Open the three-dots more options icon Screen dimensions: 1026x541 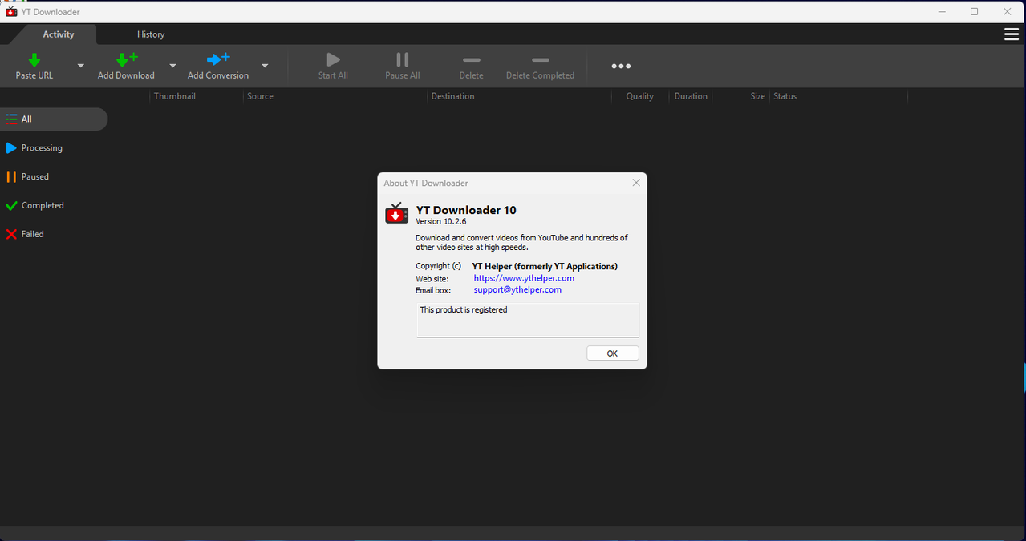click(x=621, y=67)
